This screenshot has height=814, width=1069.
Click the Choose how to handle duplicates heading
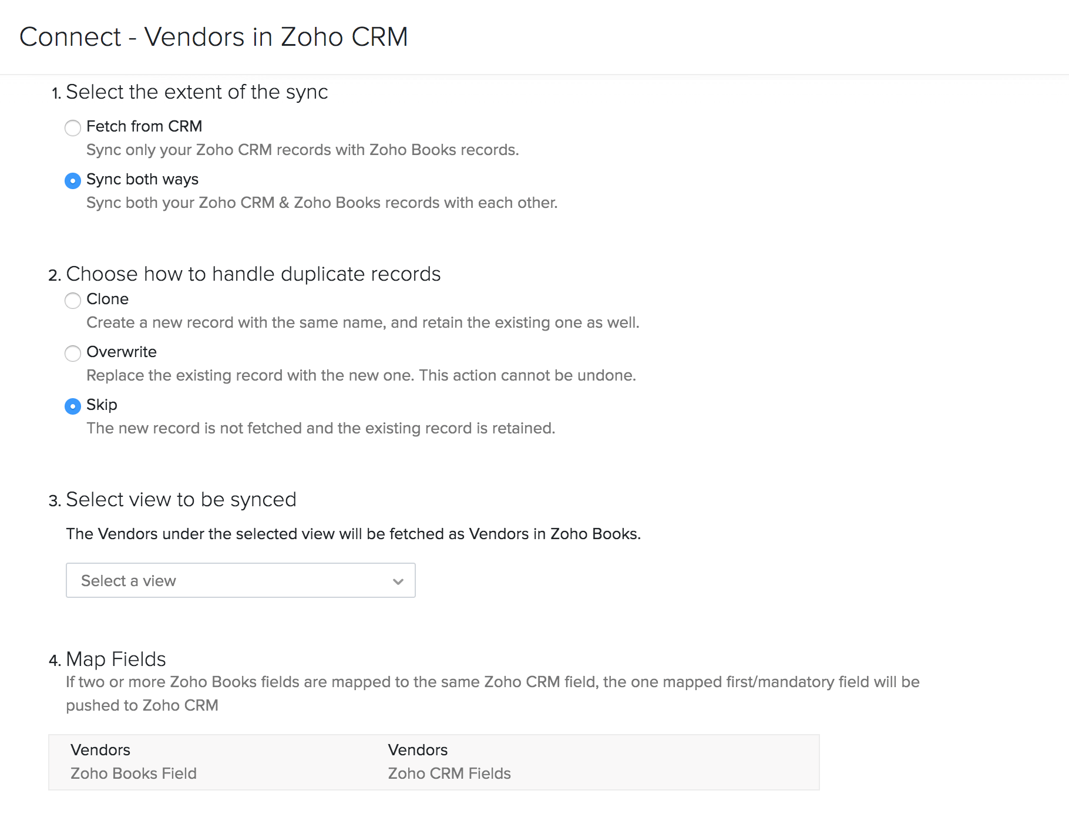pos(254,274)
